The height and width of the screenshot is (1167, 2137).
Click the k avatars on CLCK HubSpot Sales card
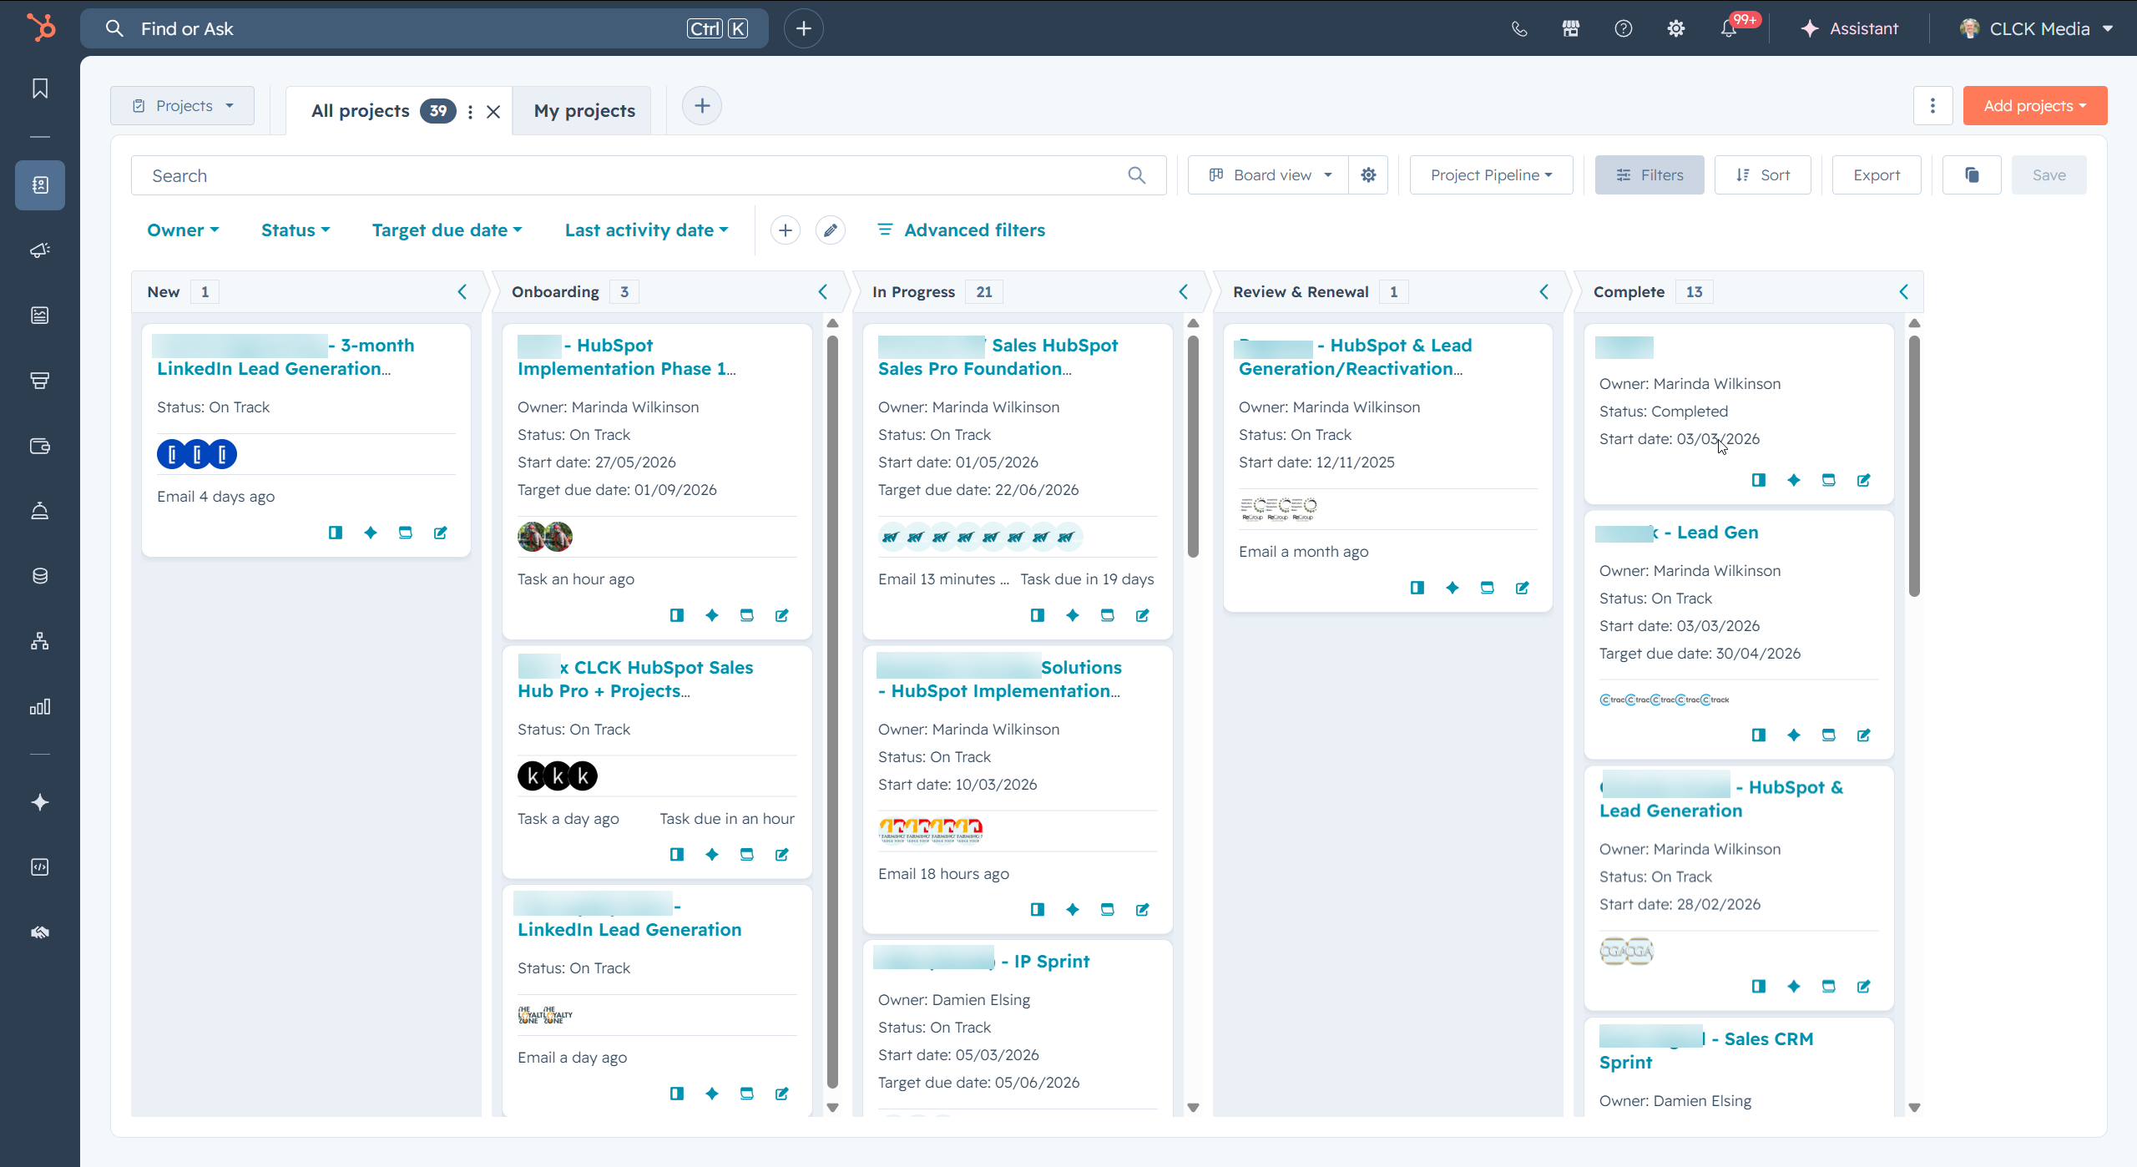558,776
